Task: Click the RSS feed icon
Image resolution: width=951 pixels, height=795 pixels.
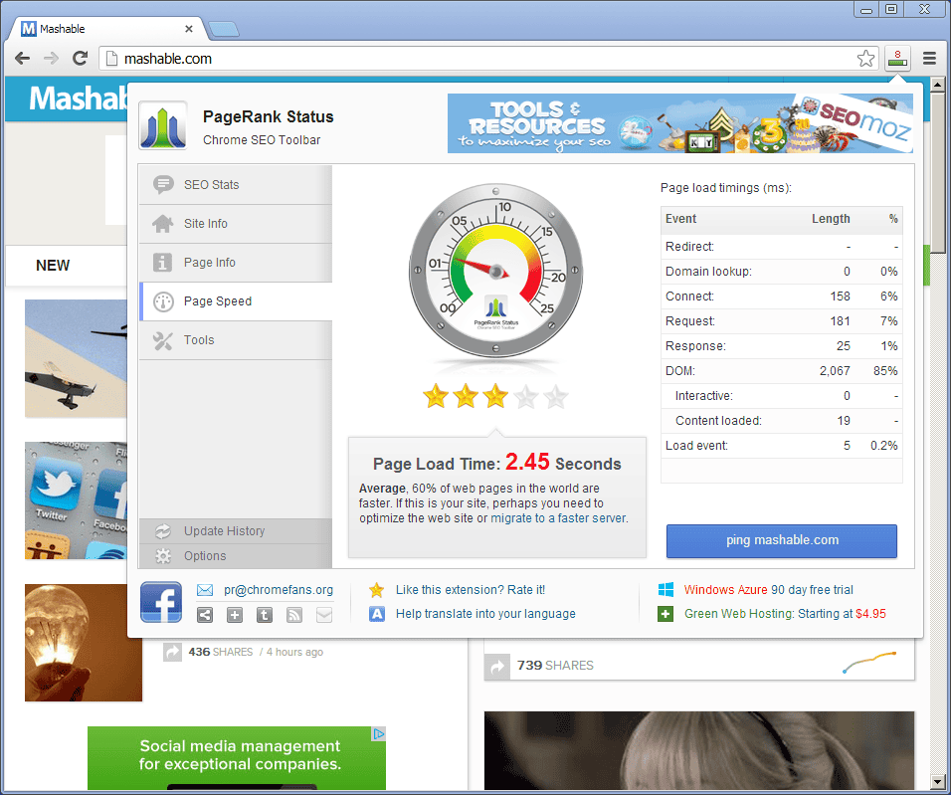Action: (294, 615)
